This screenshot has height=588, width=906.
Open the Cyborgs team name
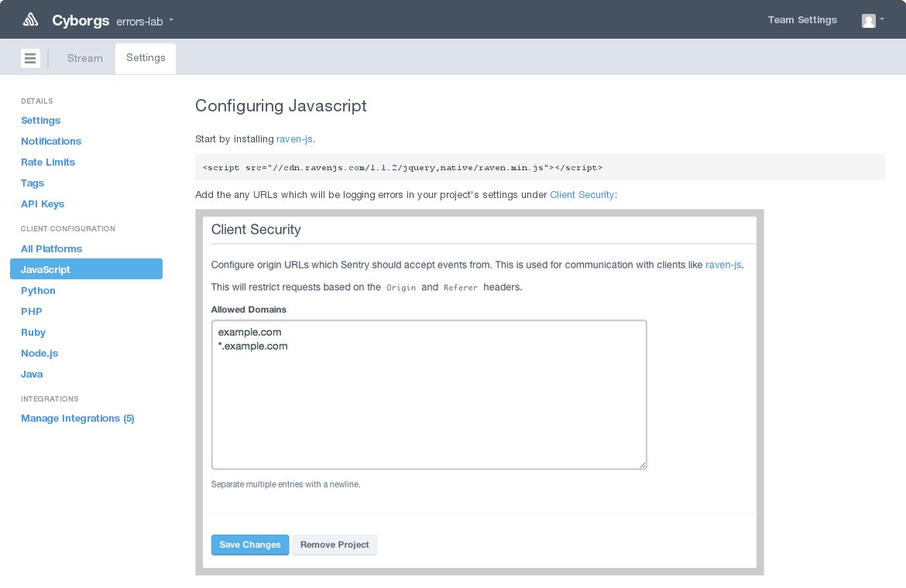pyautogui.click(x=81, y=21)
